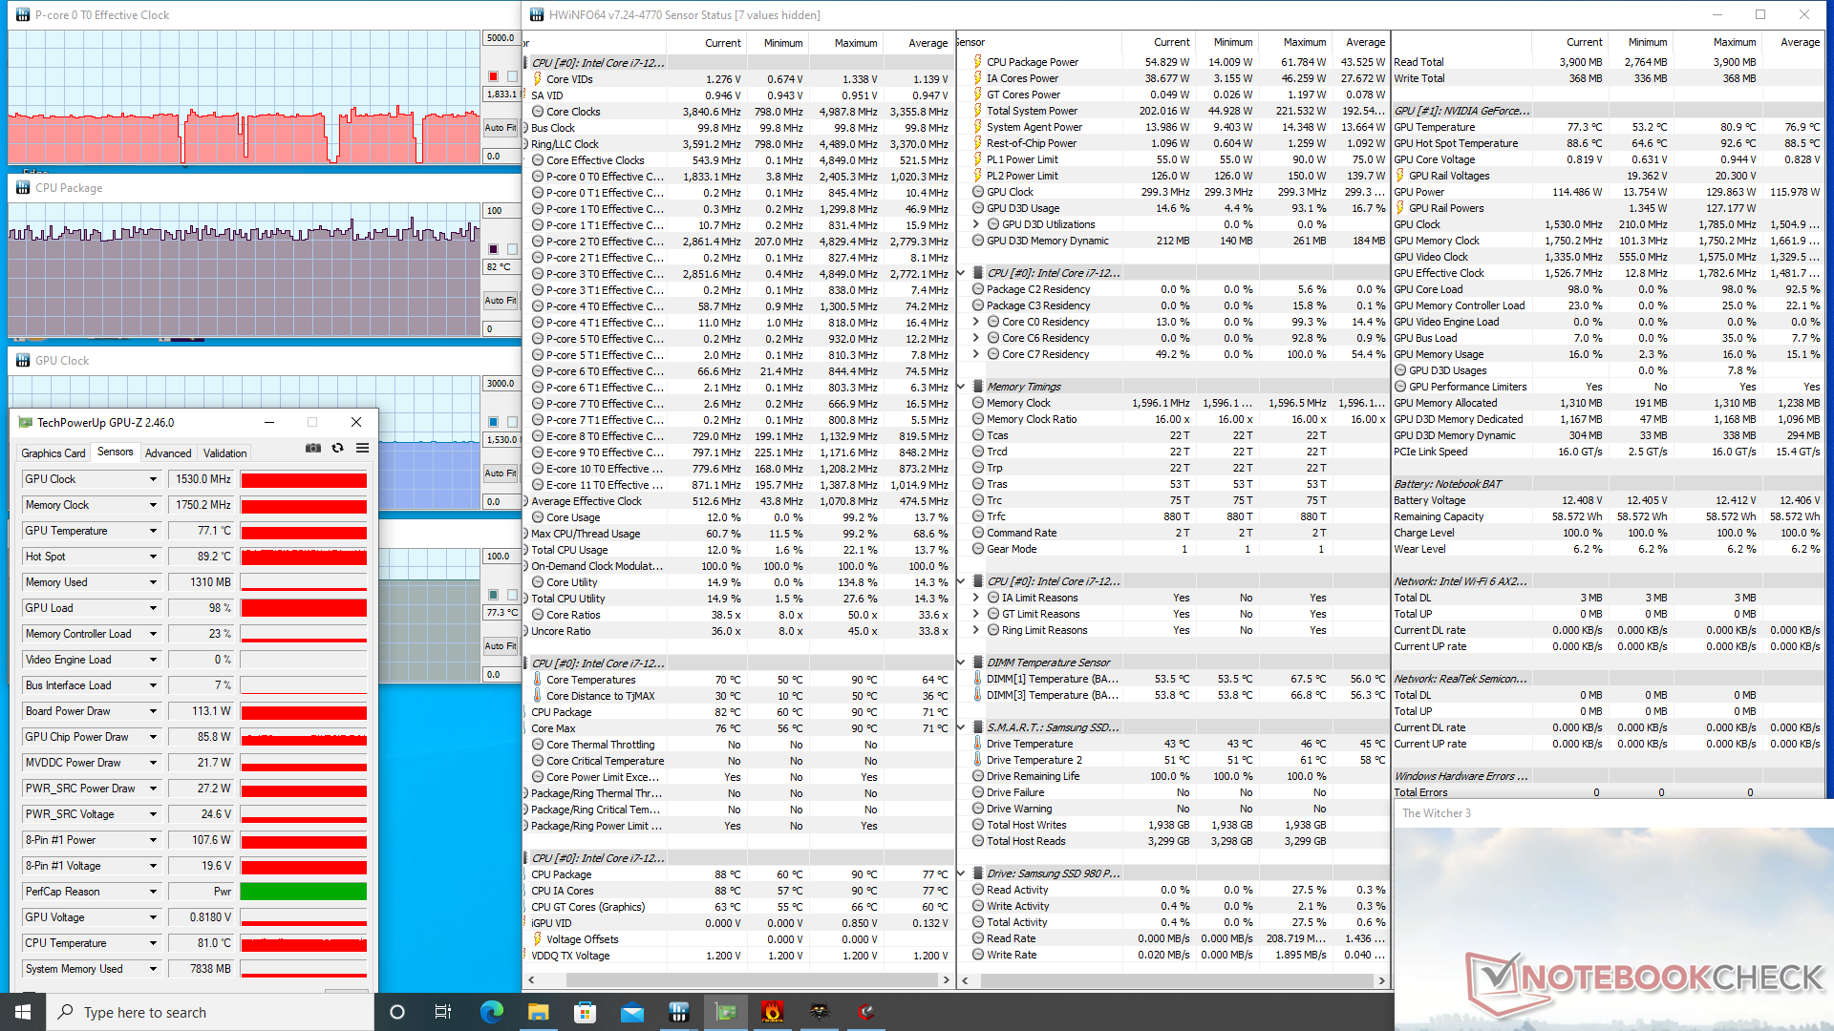Image resolution: width=1834 pixels, height=1031 pixels.
Task: Switch to the Advanced tab in GPU-Z
Action: pos(168,453)
